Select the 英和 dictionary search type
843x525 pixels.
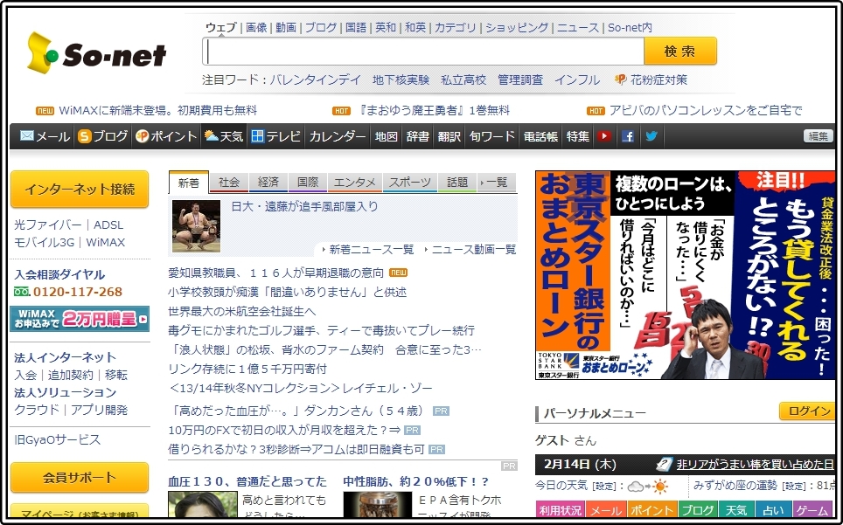coord(386,27)
